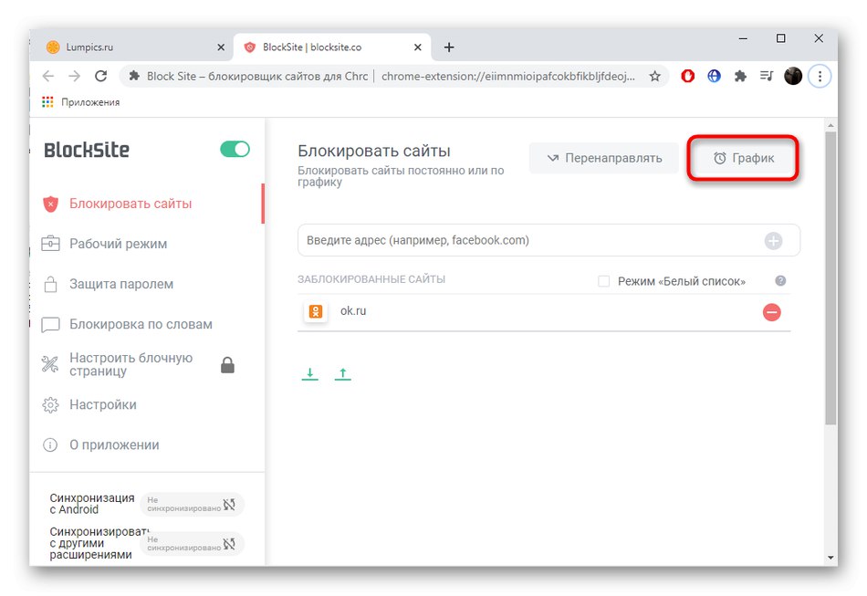Select the shield icon next to Блокировать сайты
This screenshot has width=867, height=596.
point(51,203)
